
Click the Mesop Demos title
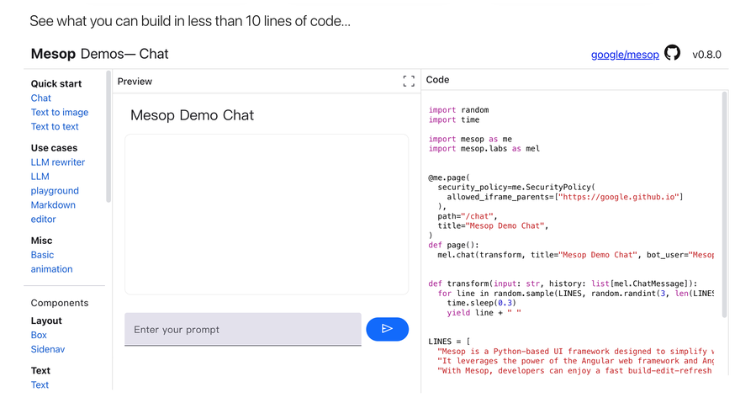click(99, 54)
